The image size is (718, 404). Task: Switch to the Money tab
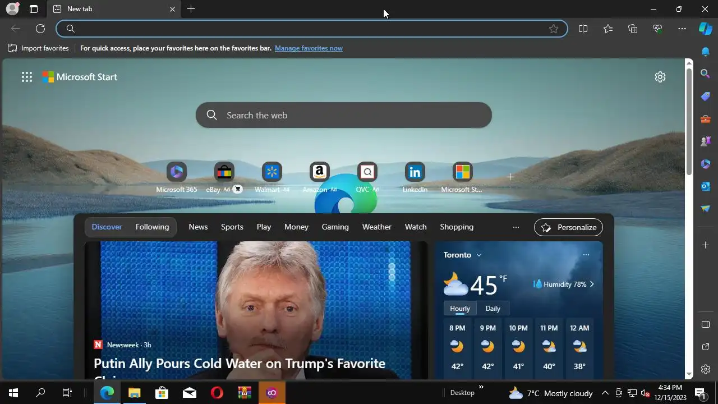tap(296, 227)
